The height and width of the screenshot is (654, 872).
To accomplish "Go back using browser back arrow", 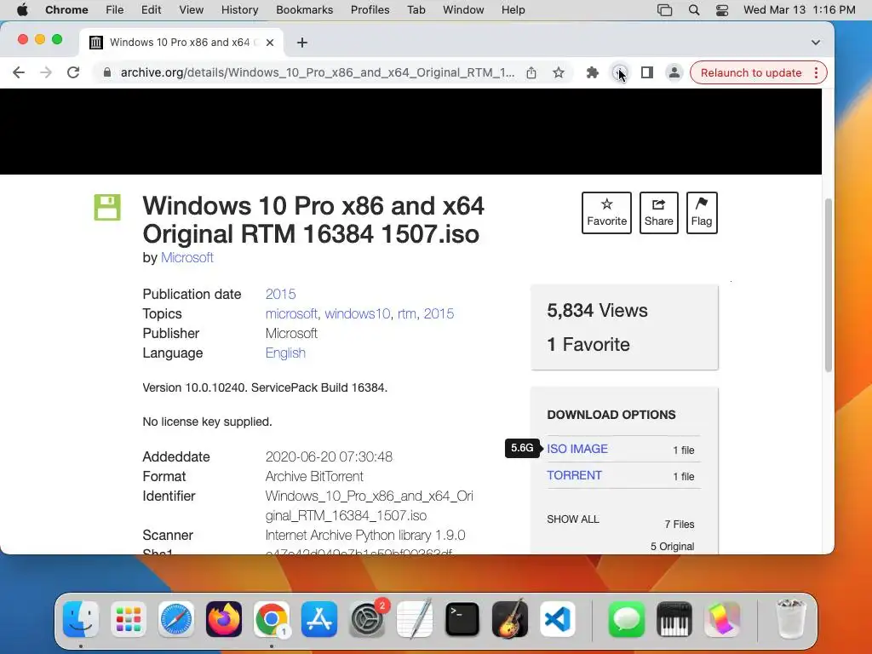I will [19, 73].
